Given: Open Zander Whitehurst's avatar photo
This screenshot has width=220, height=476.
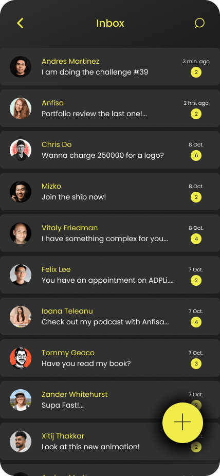Looking at the screenshot, I should (x=21, y=400).
